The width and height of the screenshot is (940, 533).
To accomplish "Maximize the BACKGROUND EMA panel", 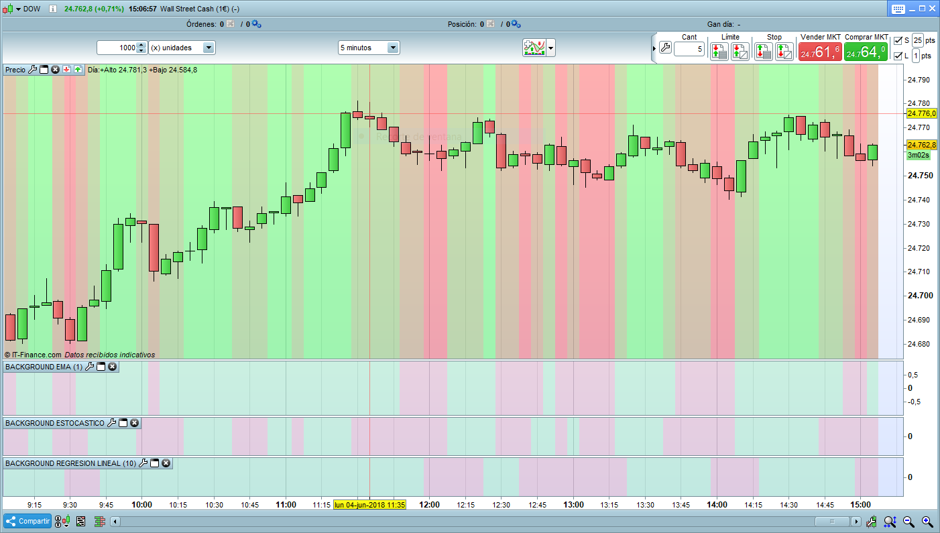I will (101, 367).
